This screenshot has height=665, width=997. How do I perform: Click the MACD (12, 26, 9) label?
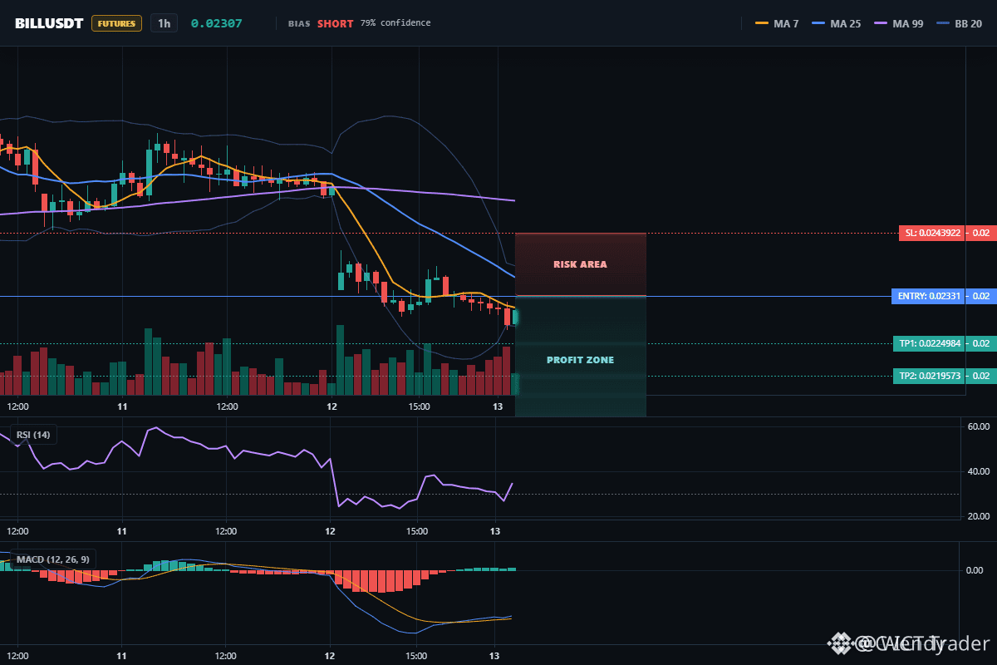[53, 559]
